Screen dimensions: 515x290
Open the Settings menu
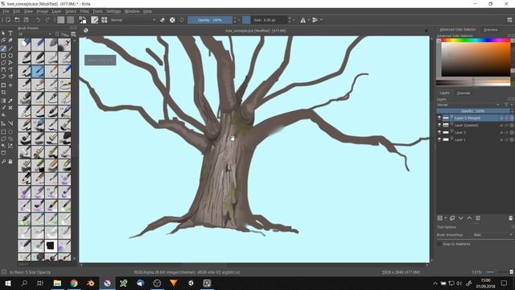(113, 11)
